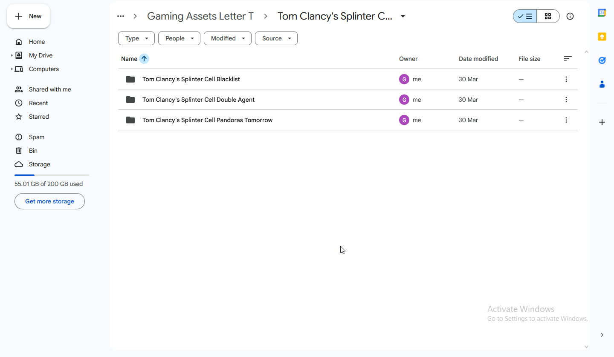This screenshot has height=357, width=614.
Task: Click the owner avatar in the Blacklist row
Action: point(404,79)
